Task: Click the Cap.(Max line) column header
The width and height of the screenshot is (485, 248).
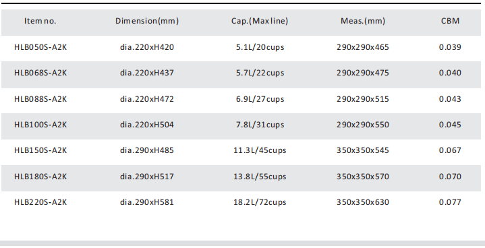Action: pos(260,21)
